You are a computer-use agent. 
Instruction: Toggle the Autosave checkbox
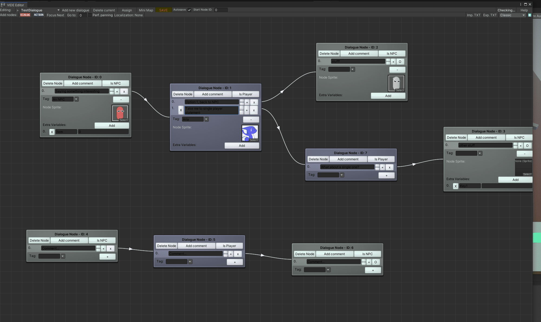[189, 10]
